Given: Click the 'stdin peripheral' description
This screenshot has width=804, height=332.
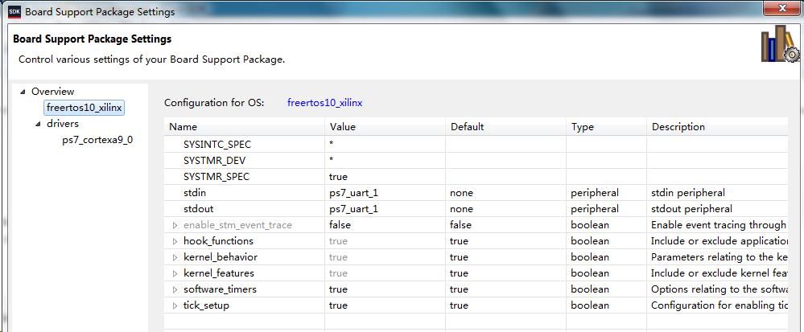Looking at the screenshot, I should pyautogui.click(x=688, y=193).
